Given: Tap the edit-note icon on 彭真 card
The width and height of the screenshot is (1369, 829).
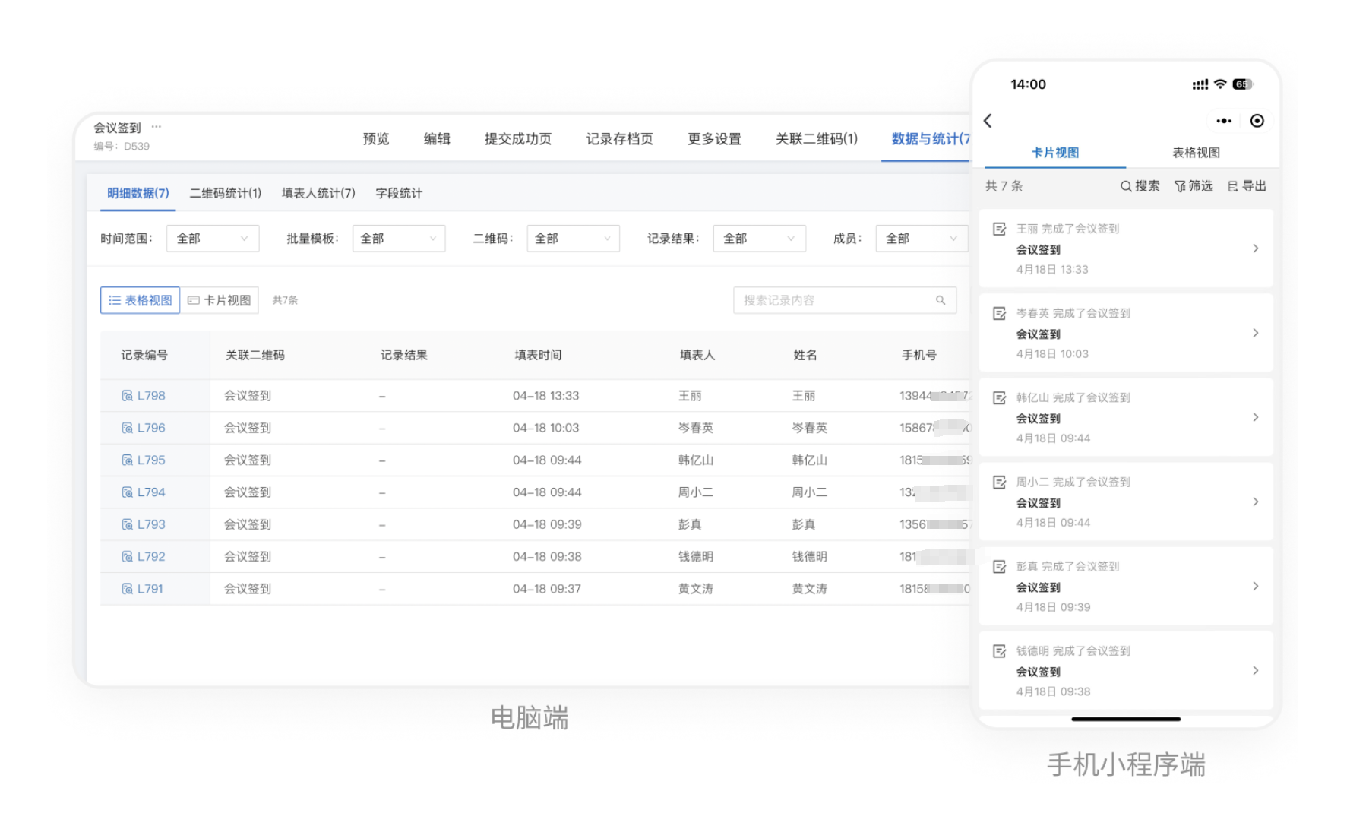Looking at the screenshot, I should pos(1000,566).
